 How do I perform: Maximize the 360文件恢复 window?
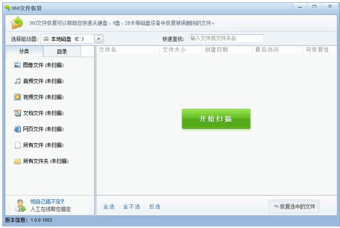click(x=315, y=7)
